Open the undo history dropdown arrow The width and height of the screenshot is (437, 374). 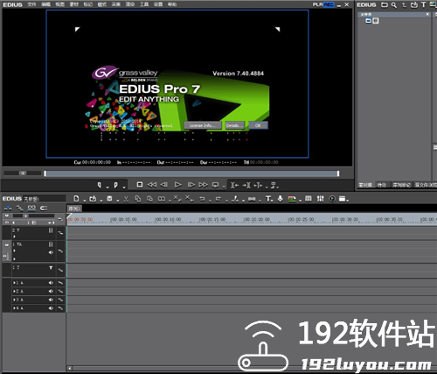point(210,201)
